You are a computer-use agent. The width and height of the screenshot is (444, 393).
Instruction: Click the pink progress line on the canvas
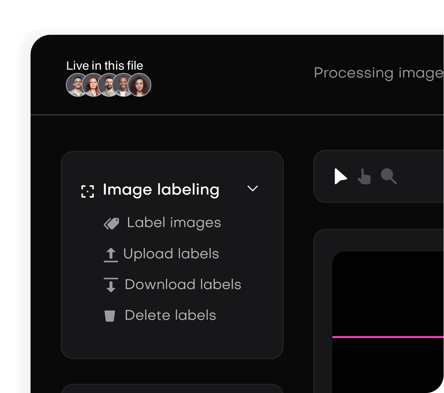pos(387,337)
